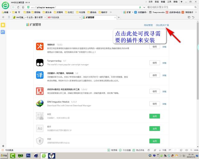Show more extensions via right >> chevron

(196, 12)
